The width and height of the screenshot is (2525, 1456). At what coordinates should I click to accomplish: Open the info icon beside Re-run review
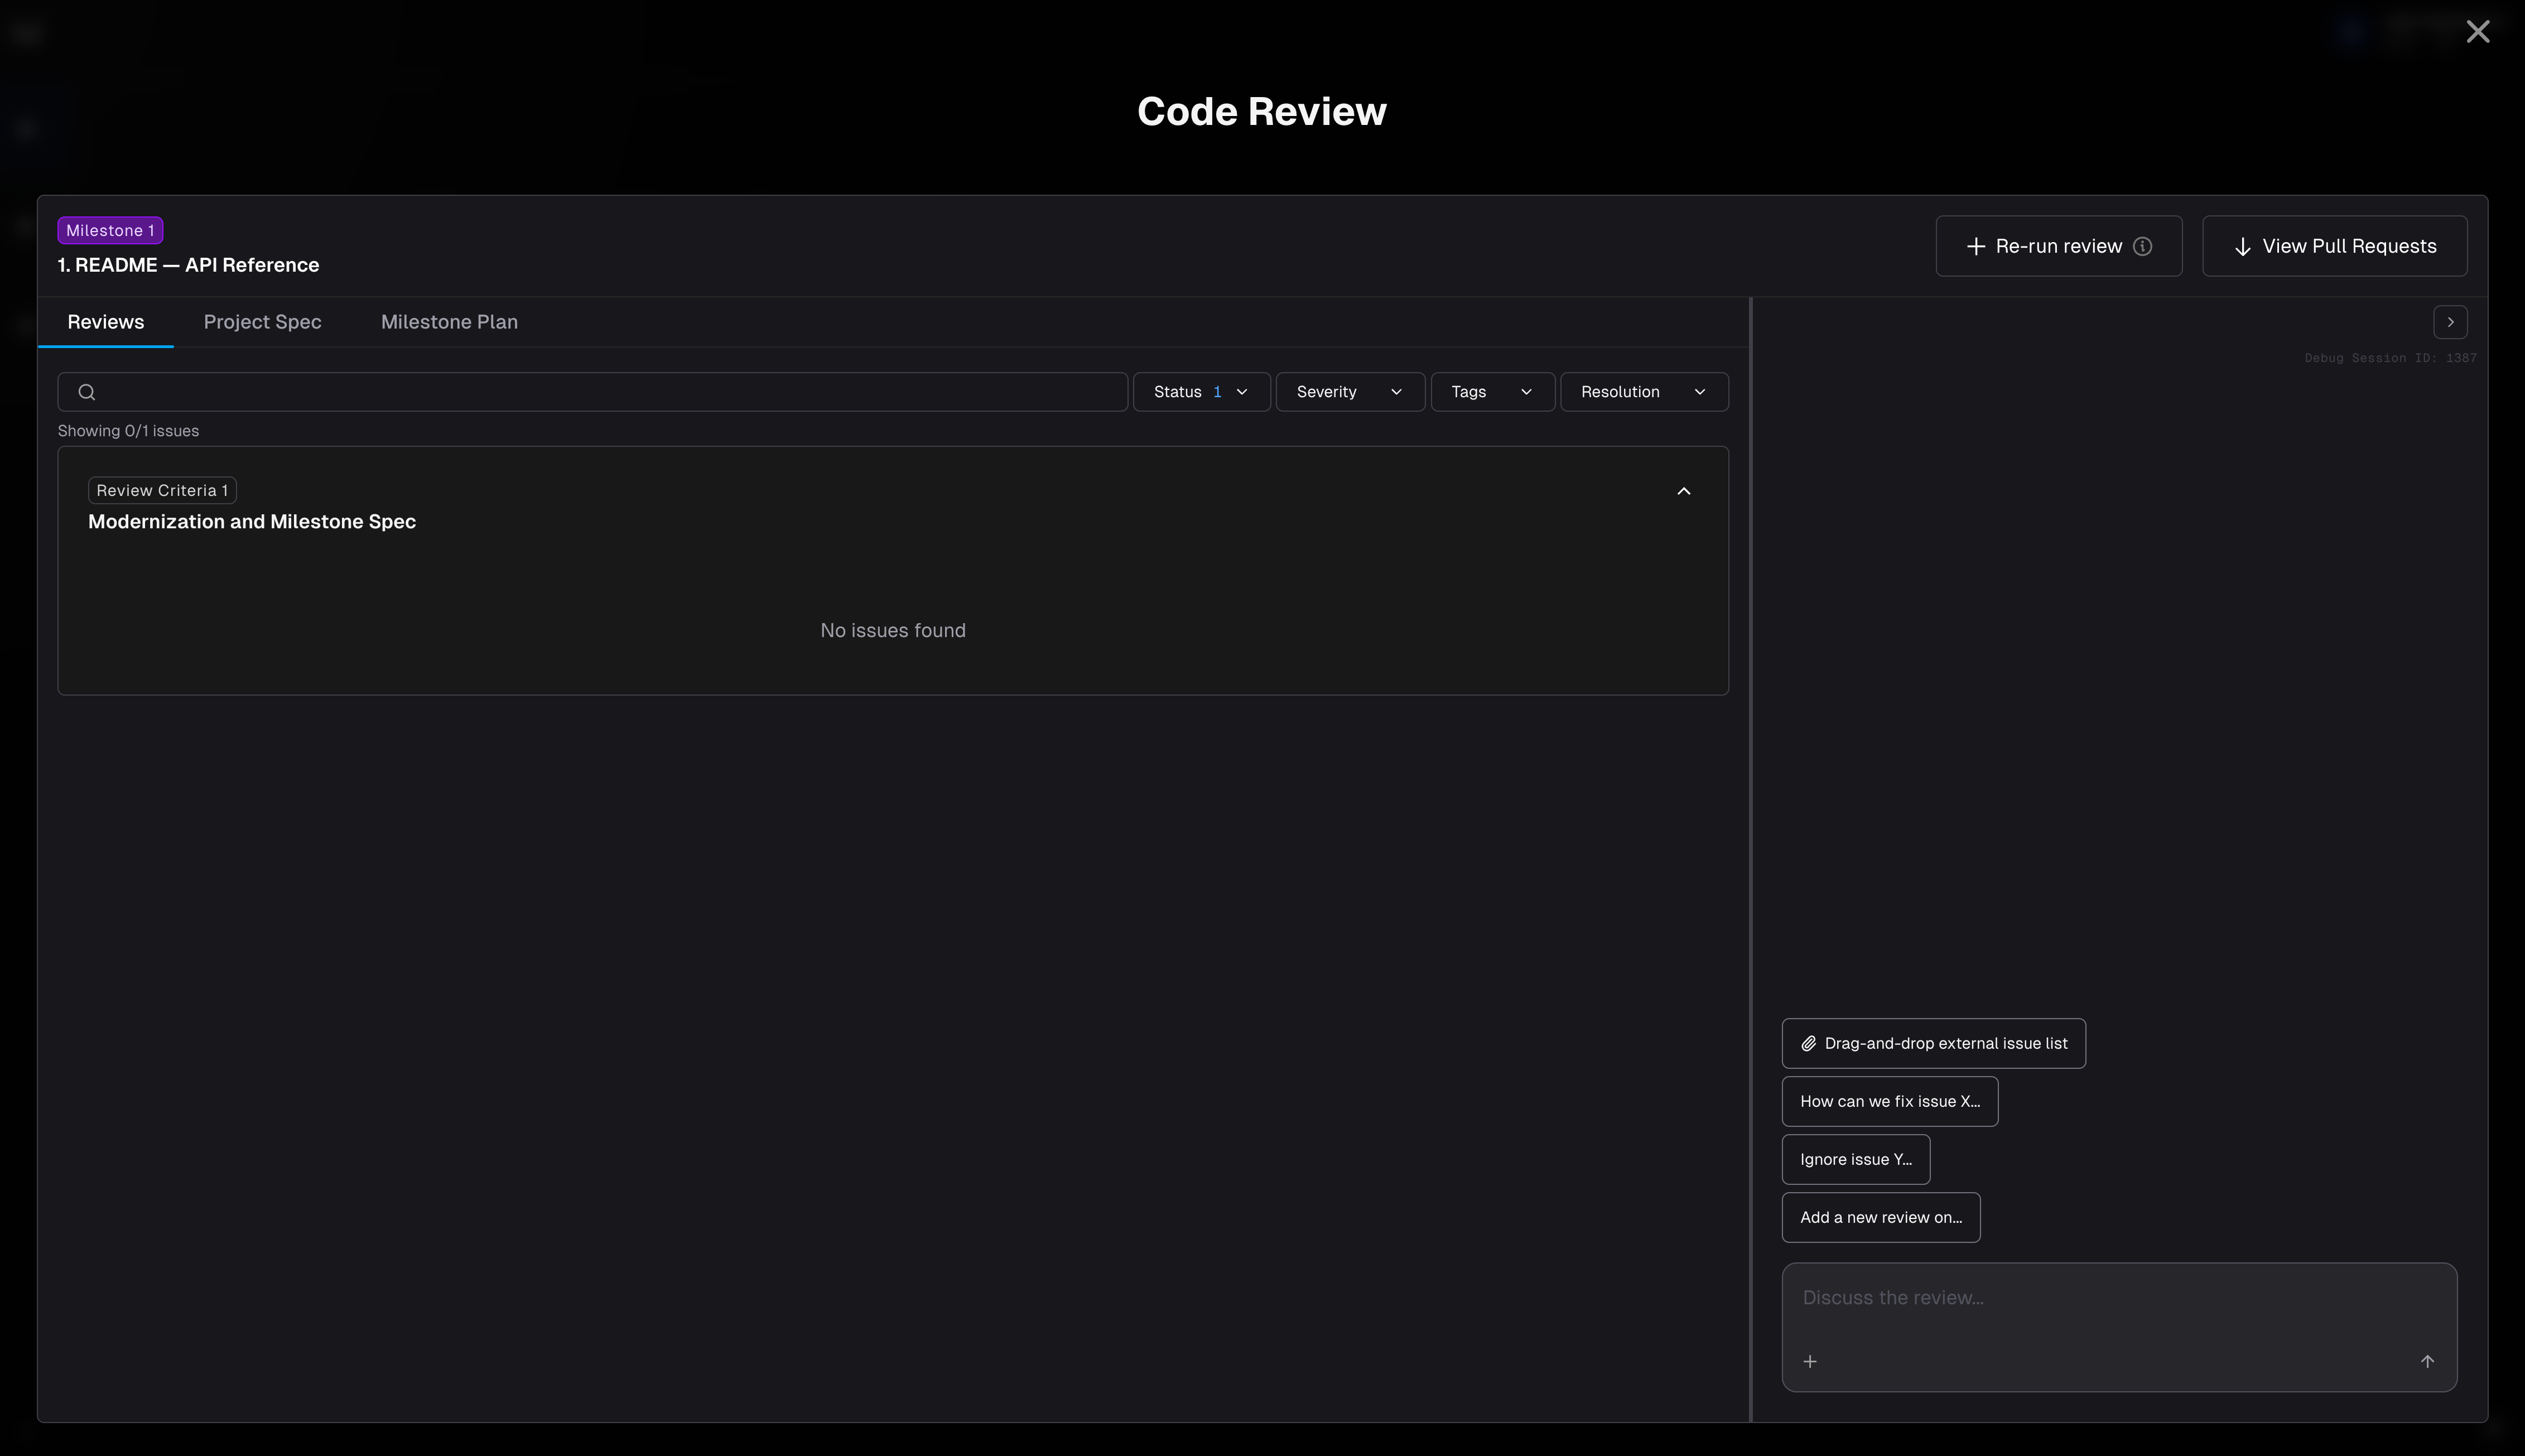(2142, 246)
